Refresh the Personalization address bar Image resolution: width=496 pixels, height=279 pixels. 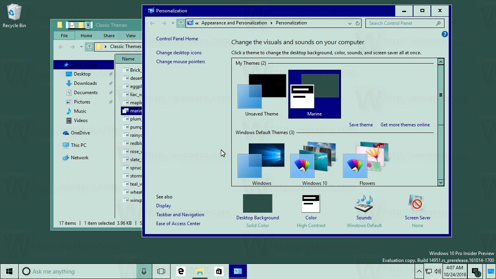pyautogui.click(x=358, y=23)
